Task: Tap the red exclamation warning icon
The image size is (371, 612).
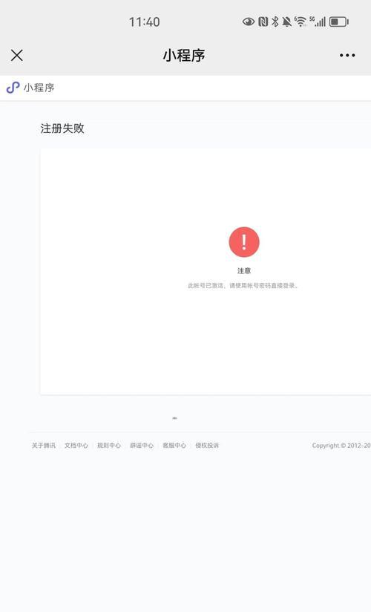Action: pyautogui.click(x=244, y=242)
